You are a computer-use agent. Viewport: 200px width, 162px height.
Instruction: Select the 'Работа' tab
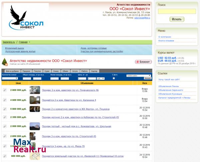coord(84,71)
